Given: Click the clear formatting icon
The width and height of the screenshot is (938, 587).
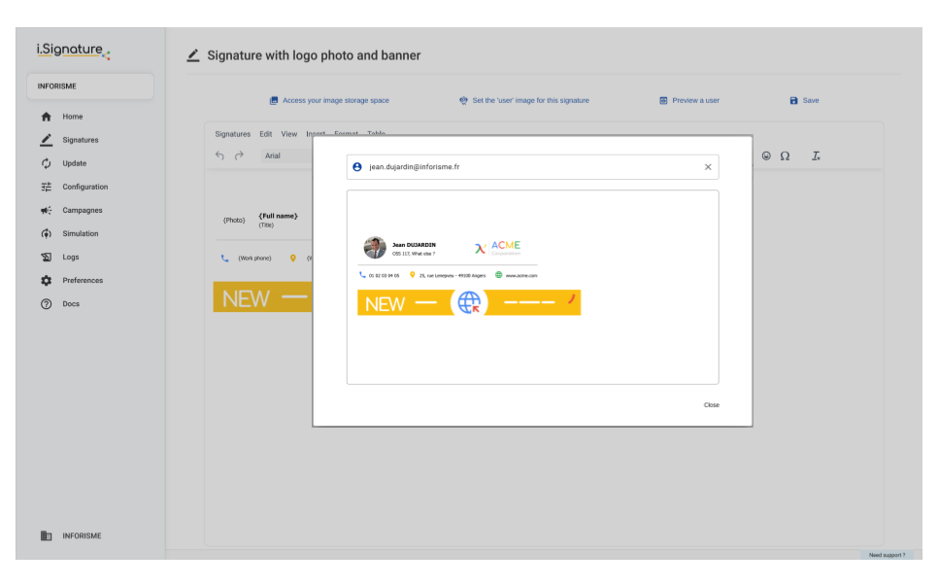Looking at the screenshot, I should 816,155.
